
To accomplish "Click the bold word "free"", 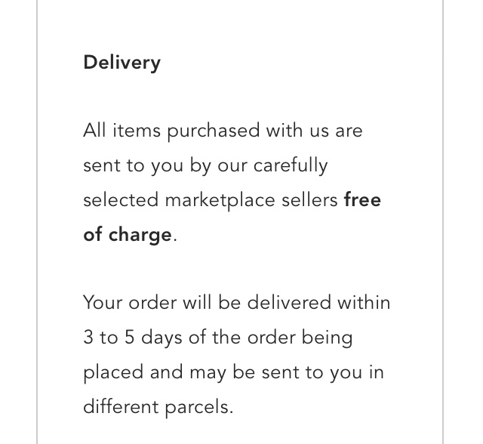I will point(362,199).
